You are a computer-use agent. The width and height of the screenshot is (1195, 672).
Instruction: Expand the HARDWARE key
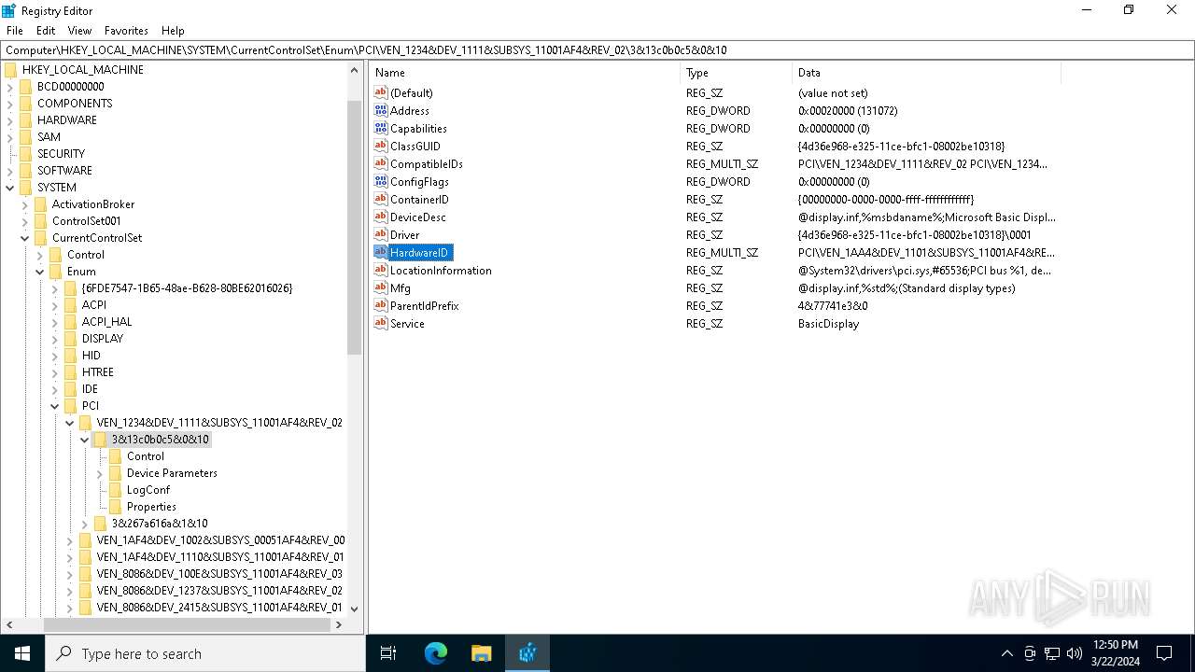coord(10,119)
